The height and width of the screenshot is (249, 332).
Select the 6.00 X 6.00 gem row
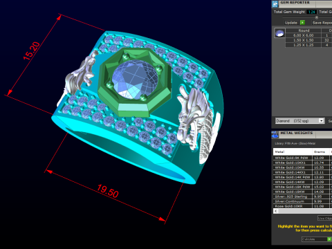click(308, 35)
